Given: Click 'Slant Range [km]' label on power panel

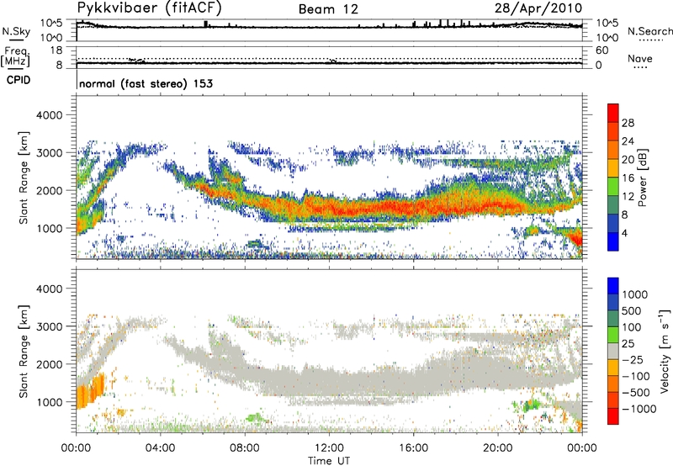Looking at the screenshot, I should (x=24, y=177).
